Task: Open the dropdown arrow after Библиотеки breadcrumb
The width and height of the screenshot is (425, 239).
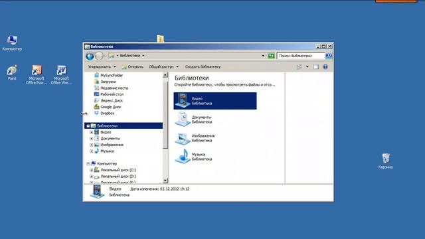Action: pos(143,56)
